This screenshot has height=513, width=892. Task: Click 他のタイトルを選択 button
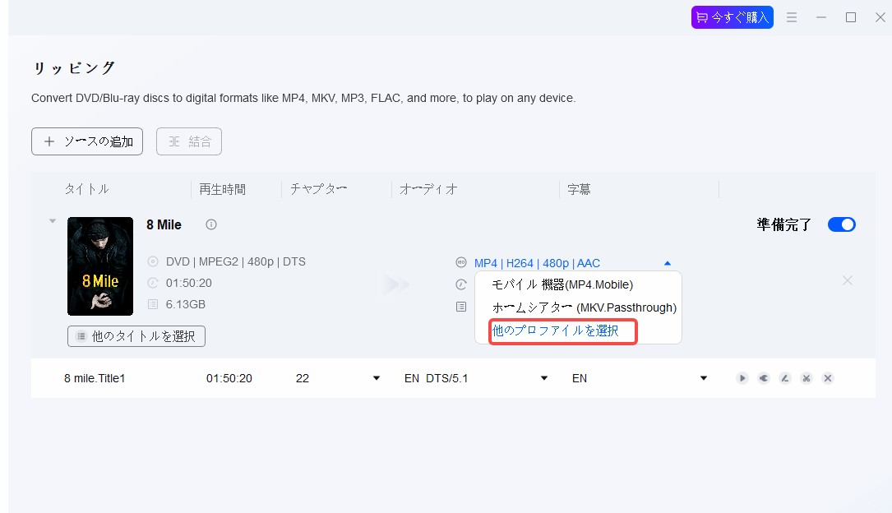[x=136, y=336]
